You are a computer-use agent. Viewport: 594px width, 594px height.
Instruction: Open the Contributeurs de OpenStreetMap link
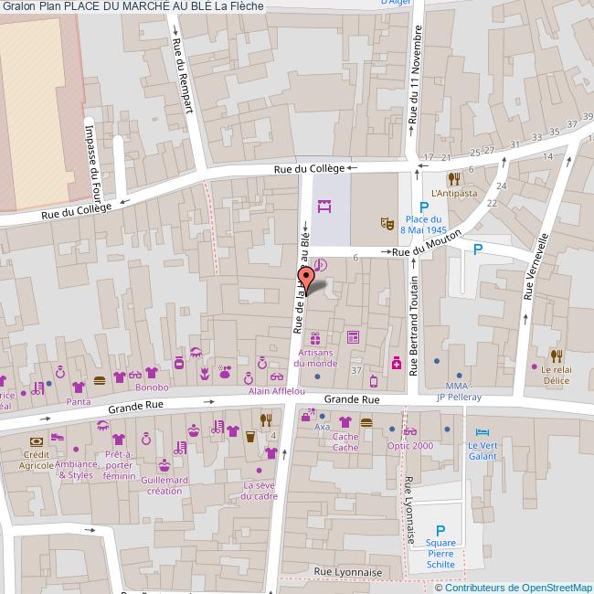(520, 587)
